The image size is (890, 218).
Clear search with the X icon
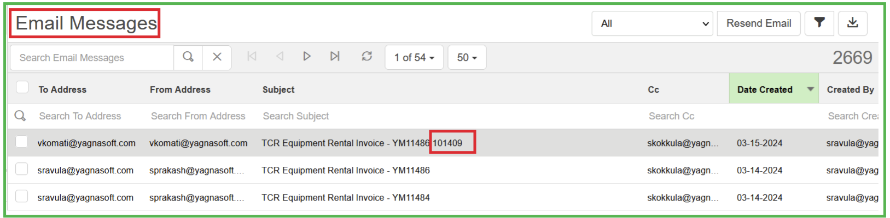tap(217, 57)
